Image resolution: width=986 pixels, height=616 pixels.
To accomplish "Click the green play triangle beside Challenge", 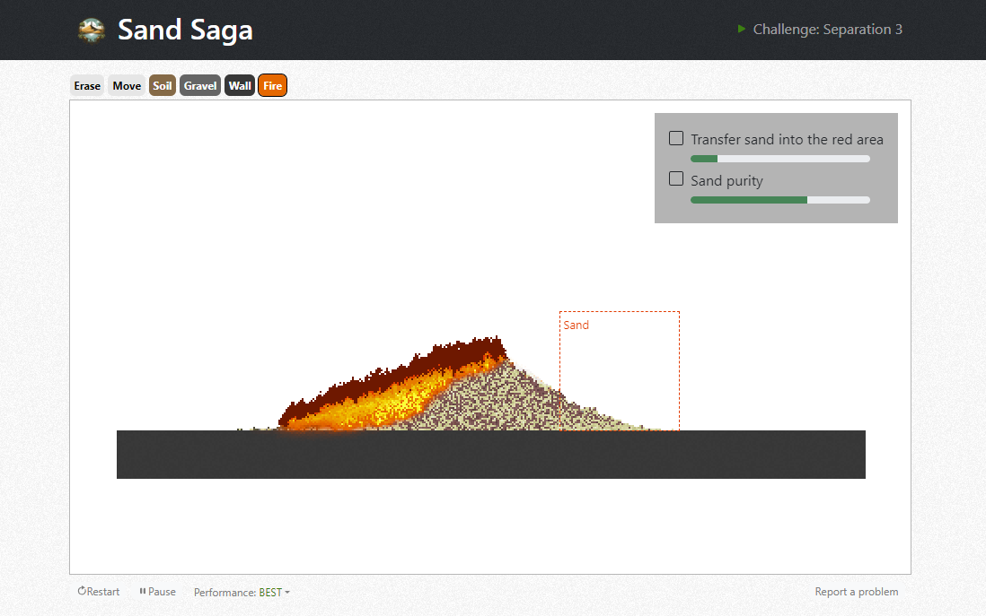I will (742, 29).
